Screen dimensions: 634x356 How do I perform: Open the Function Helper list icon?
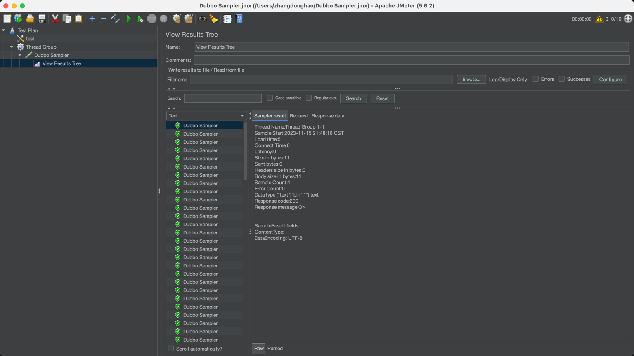point(227,19)
